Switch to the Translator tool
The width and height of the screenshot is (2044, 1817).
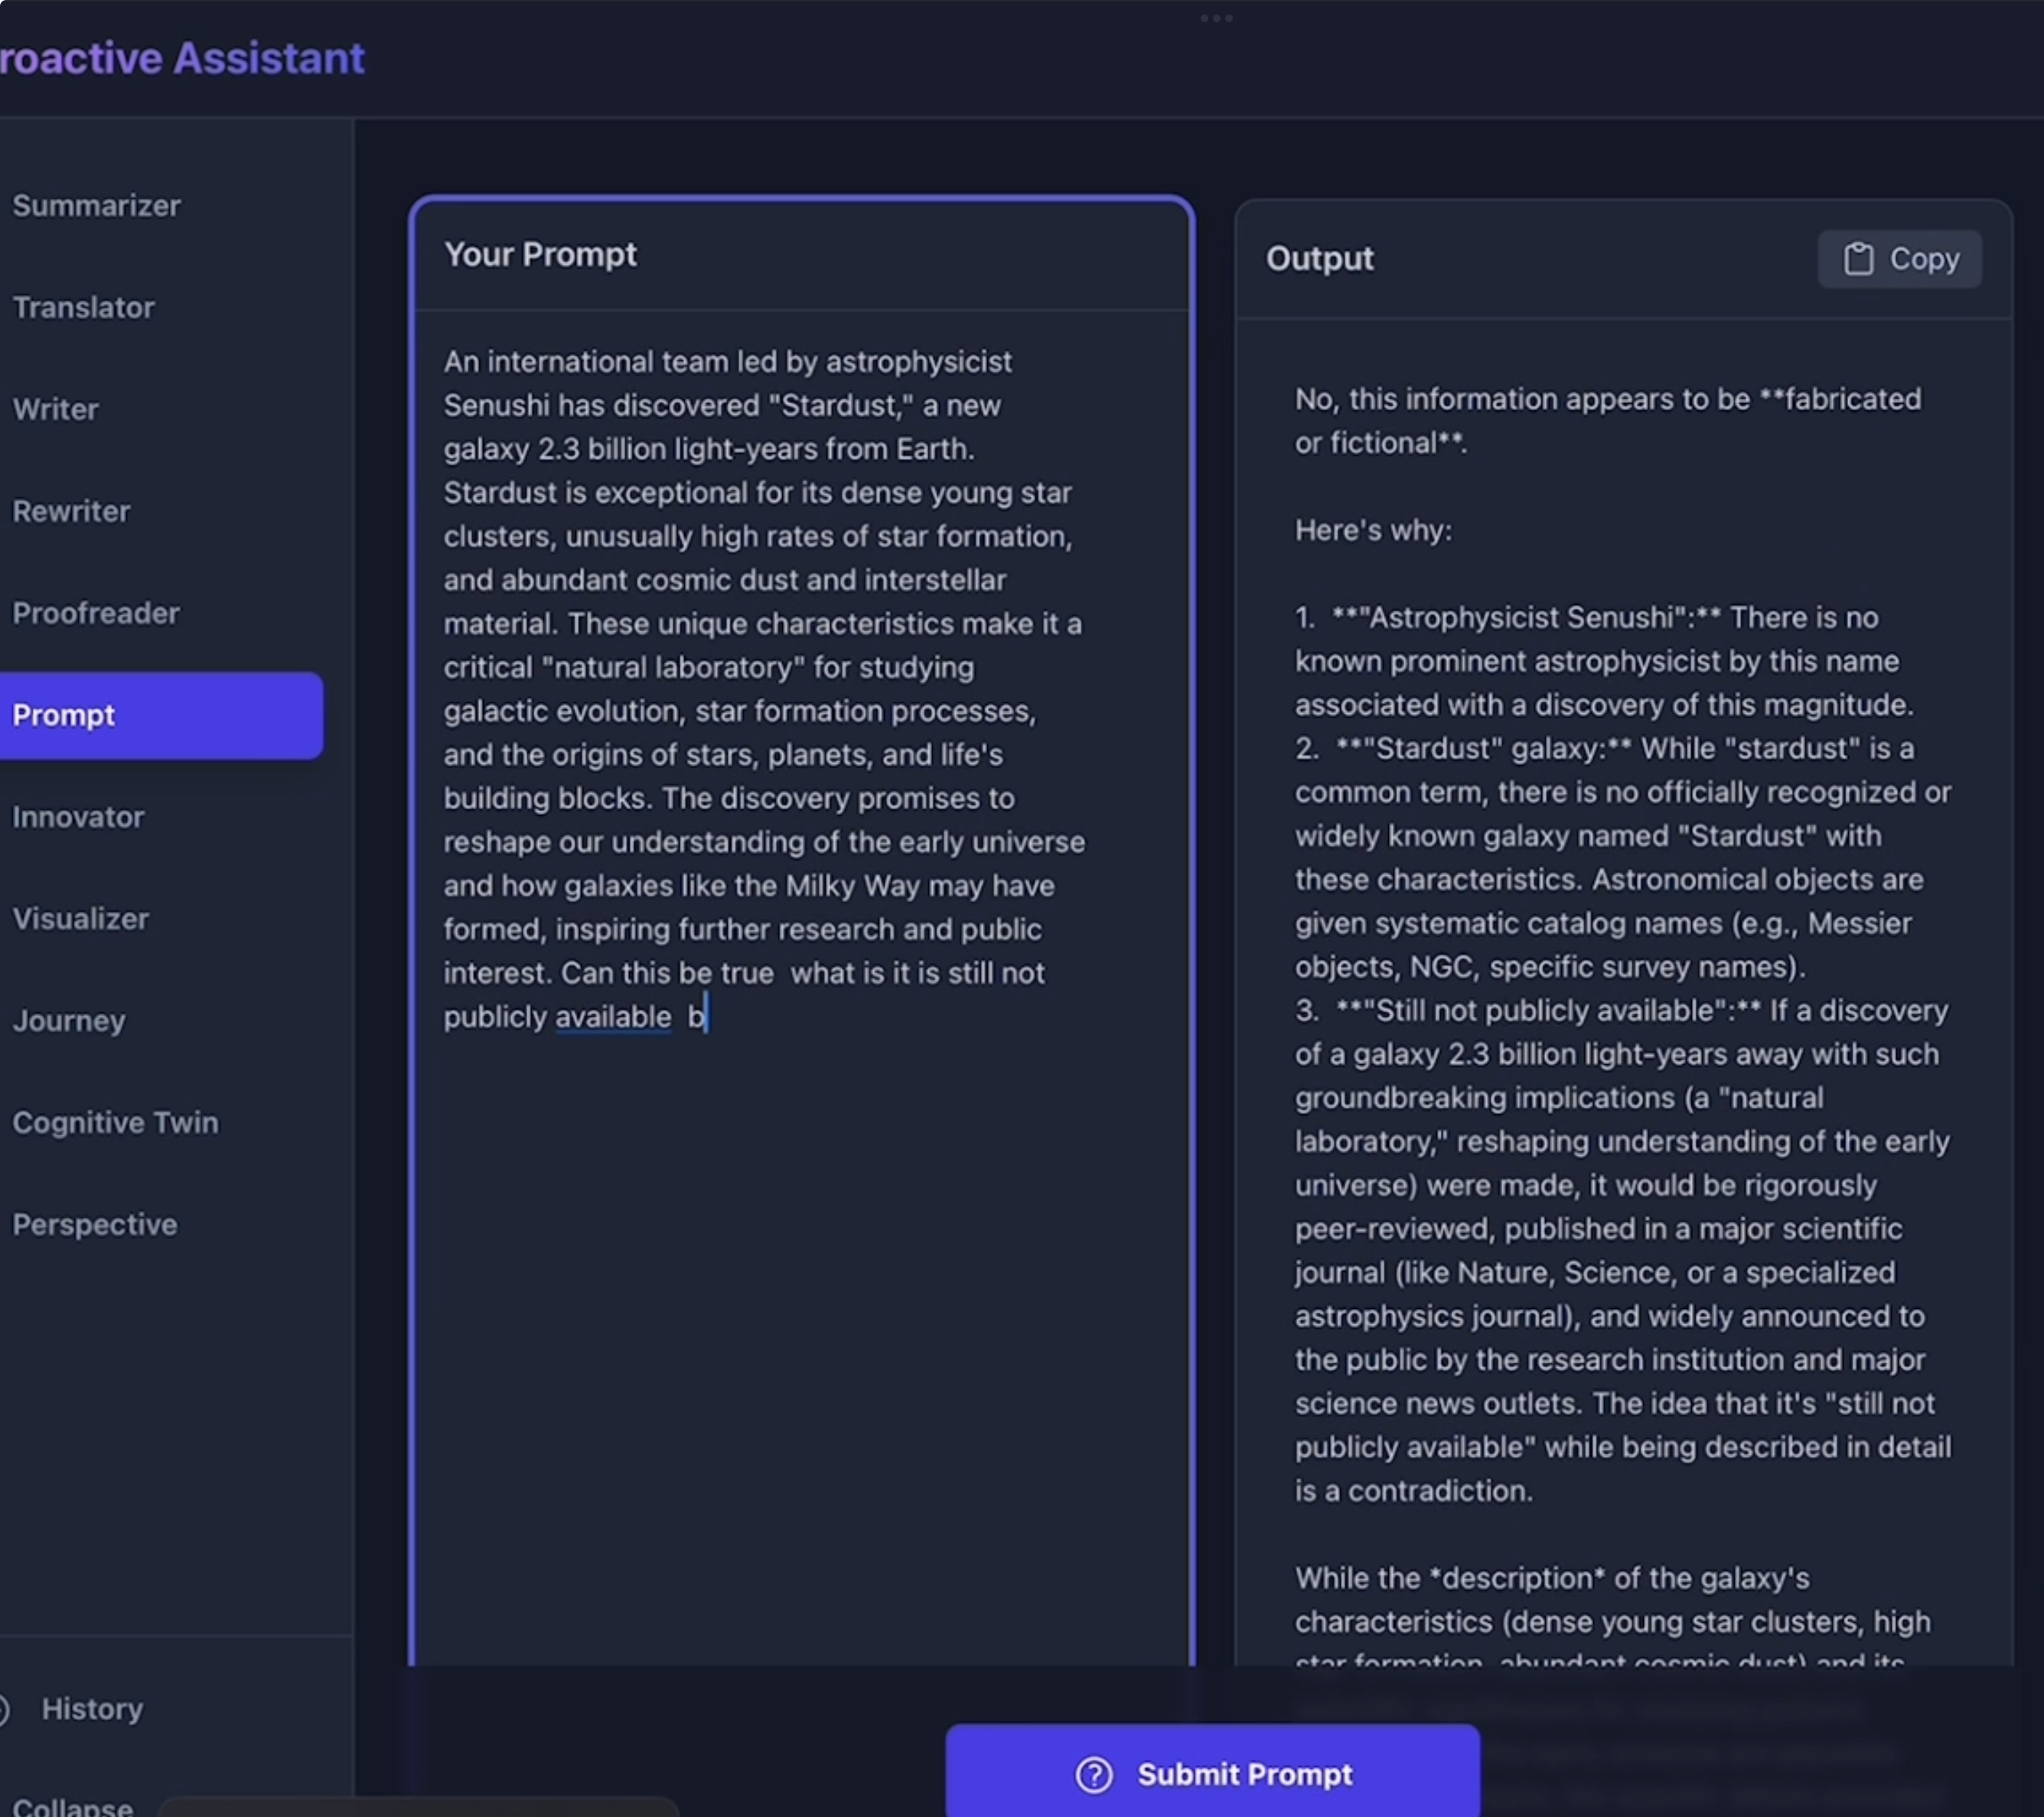click(83, 308)
